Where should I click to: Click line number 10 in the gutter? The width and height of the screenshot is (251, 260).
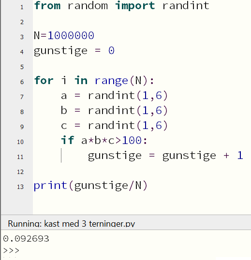[x=20, y=142]
